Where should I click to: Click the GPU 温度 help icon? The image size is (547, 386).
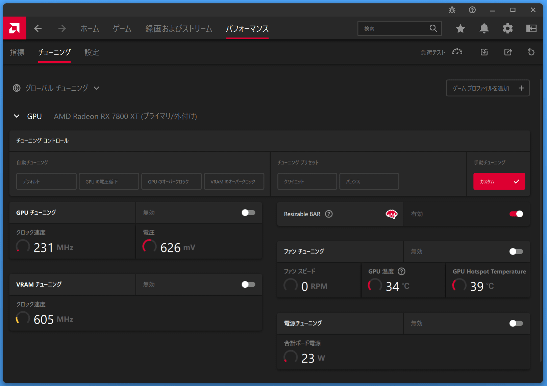(401, 271)
